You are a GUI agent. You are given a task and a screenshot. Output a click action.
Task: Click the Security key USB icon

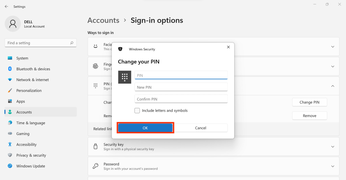[x=96, y=146]
